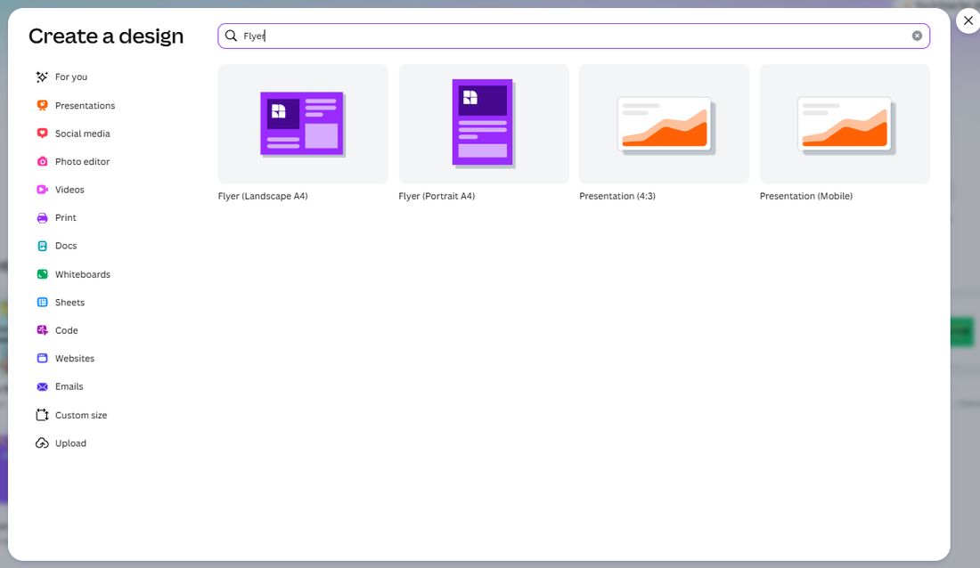
Task: Click the Presentation (Mobile) caption
Action: [x=806, y=196]
